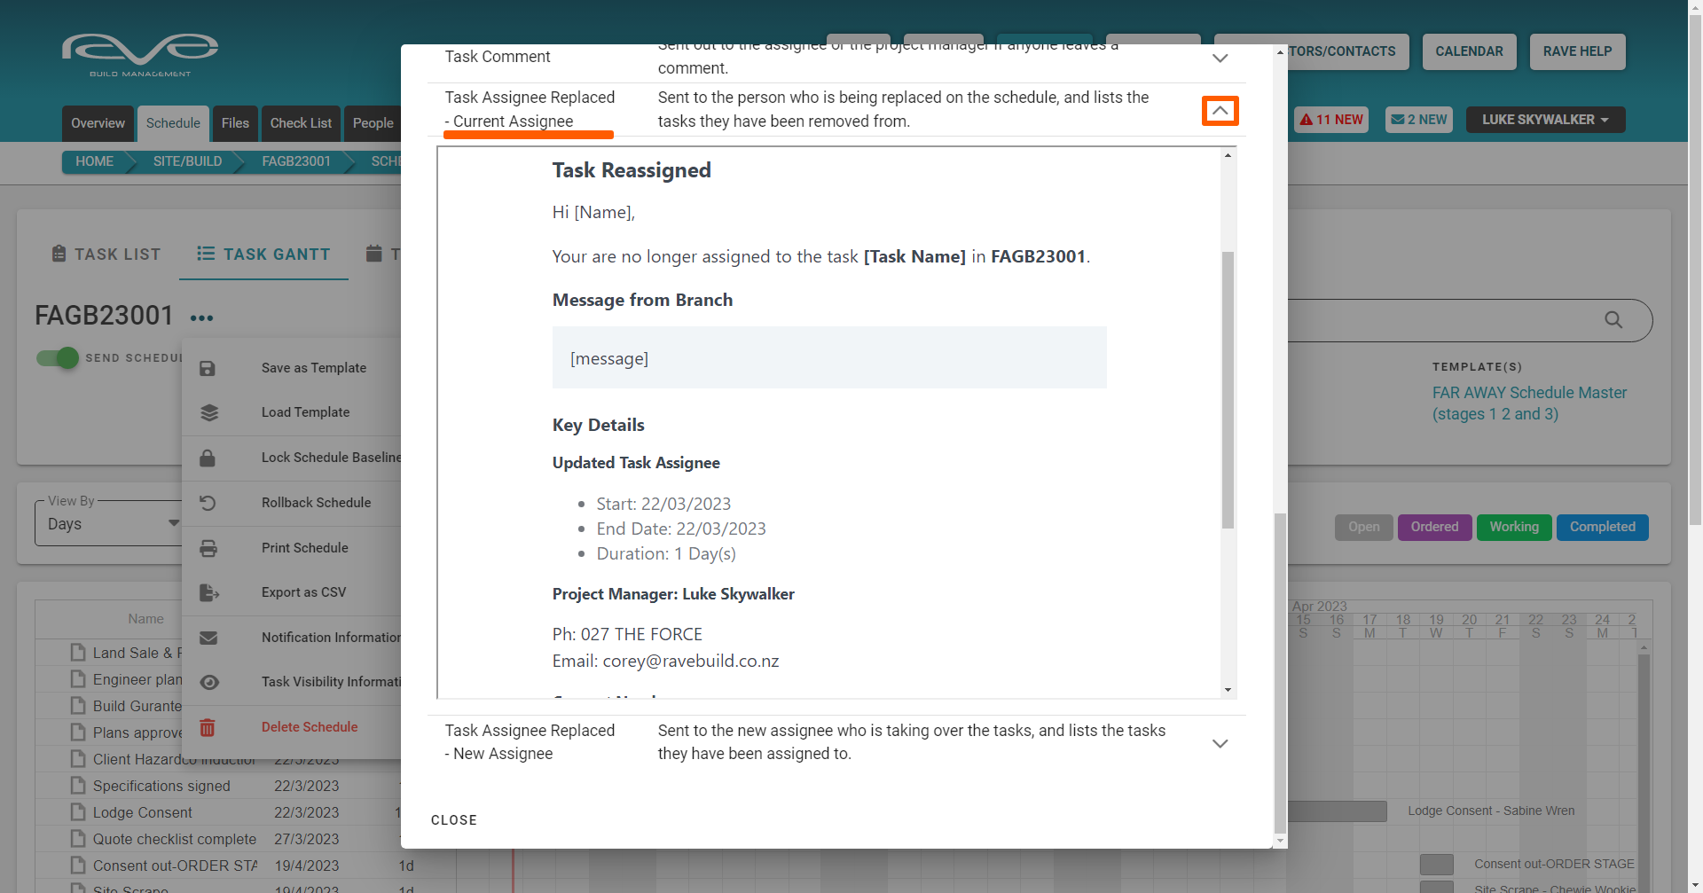Image resolution: width=1703 pixels, height=893 pixels.
Task: Click the Print Schedule printer icon
Action: point(208,548)
